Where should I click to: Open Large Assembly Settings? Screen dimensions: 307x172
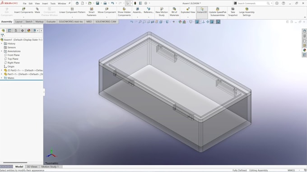(247, 9)
